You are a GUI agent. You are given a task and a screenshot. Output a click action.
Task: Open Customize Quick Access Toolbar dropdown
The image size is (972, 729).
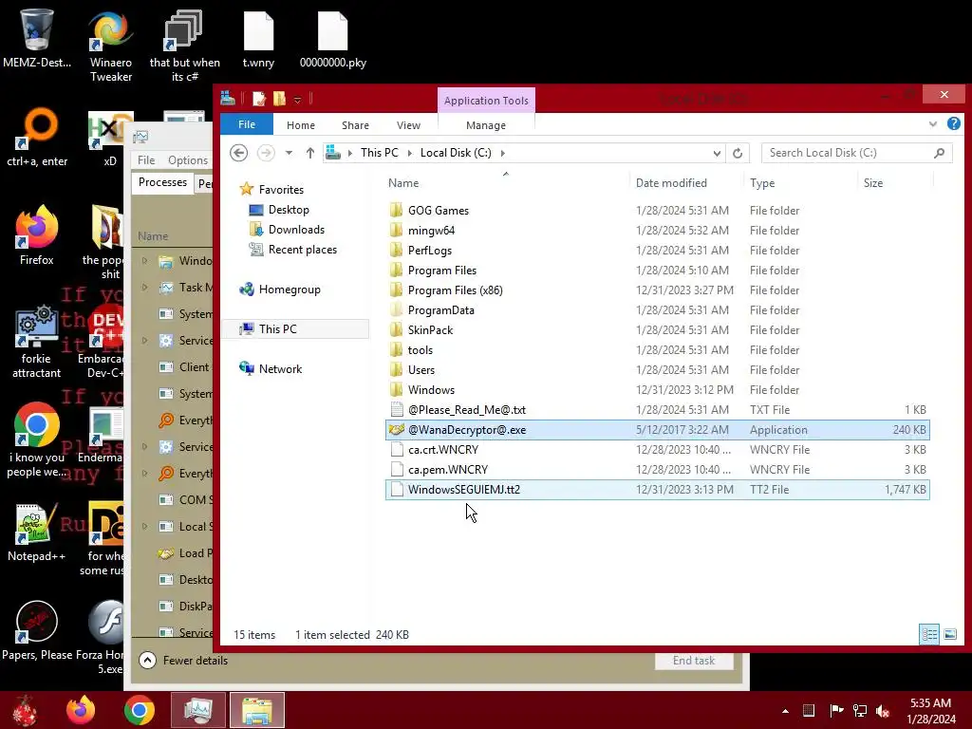297,99
